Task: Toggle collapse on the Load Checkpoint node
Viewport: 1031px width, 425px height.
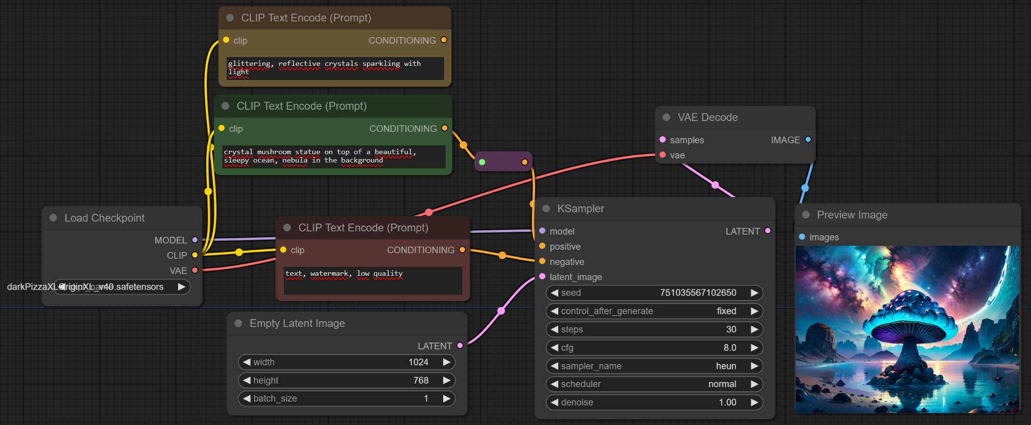Action: click(53, 218)
